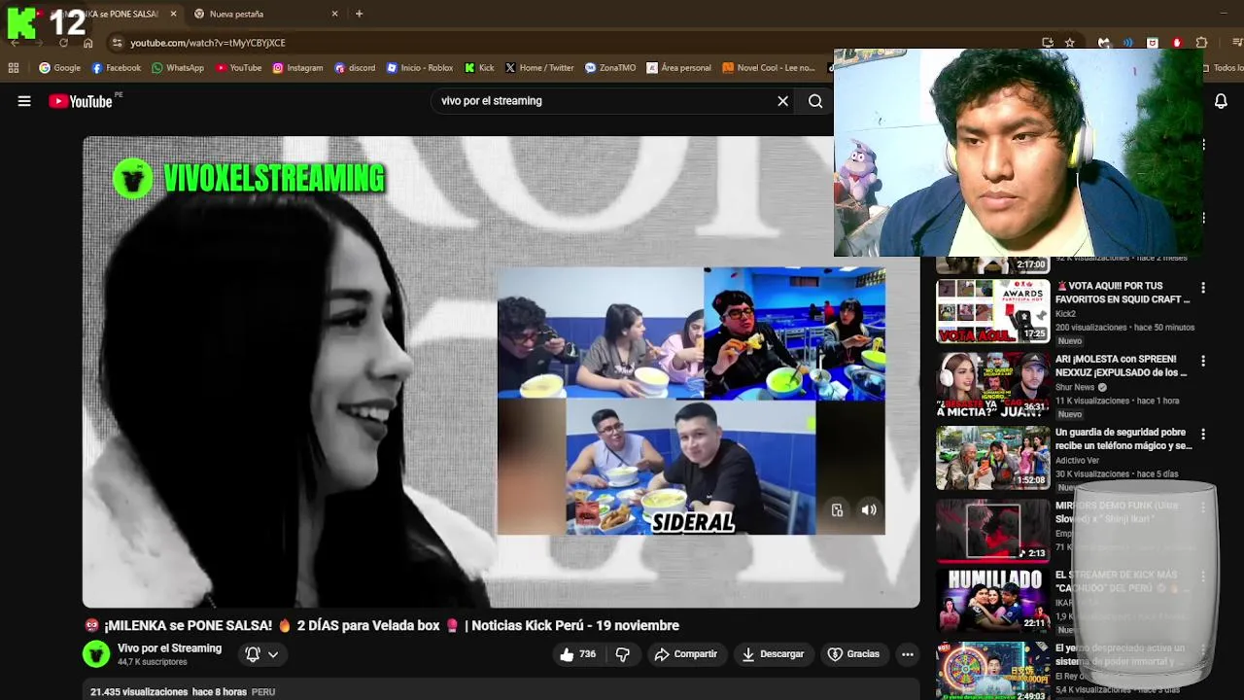The height and width of the screenshot is (700, 1244).
Task: Click the Descargar download button
Action: pos(773,654)
